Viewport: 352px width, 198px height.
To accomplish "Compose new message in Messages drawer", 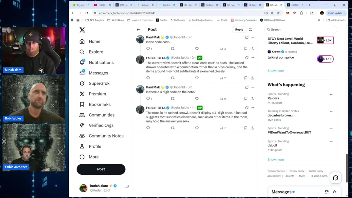I will [x=327, y=192].
